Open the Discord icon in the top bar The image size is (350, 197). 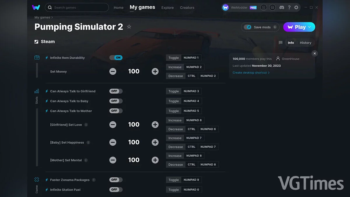point(281,8)
